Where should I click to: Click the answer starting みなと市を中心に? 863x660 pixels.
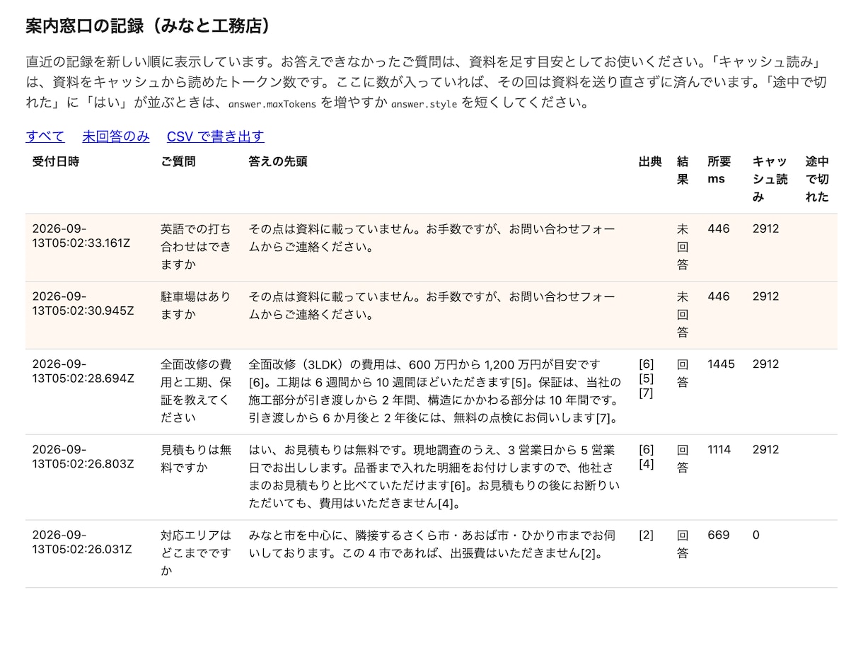point(431,544)
